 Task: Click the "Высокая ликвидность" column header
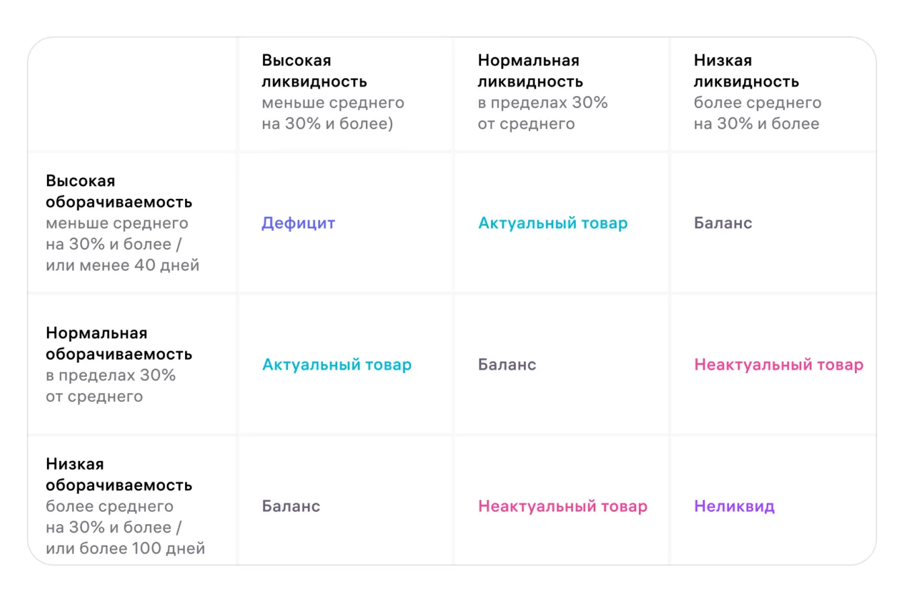tap(314, 71)
